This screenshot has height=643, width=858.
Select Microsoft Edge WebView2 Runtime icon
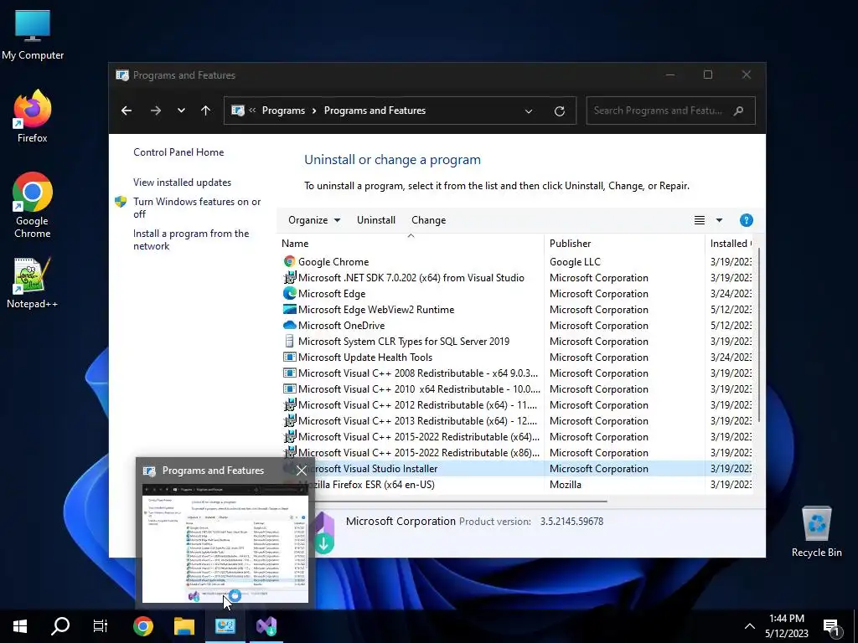coord(289,309)
